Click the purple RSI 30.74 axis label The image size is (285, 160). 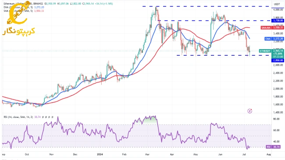273,147
